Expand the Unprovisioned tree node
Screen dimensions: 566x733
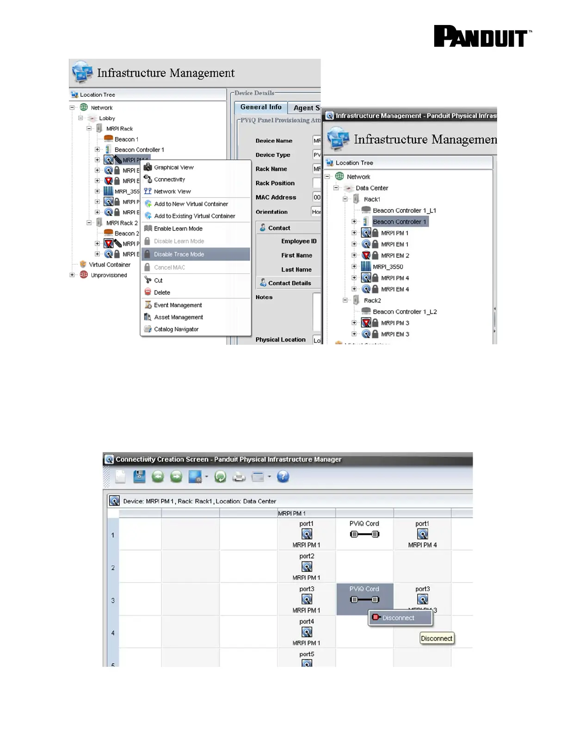[x=72, y=275]
